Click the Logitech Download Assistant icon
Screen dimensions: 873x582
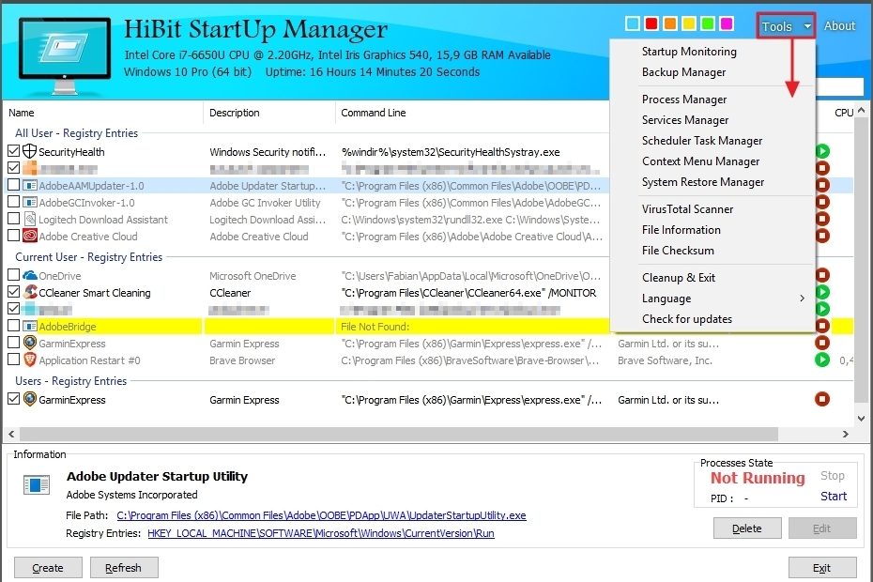[29, 219]
